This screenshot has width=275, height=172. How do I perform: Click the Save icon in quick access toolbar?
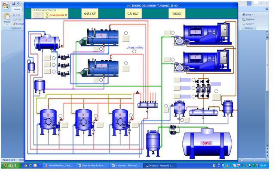(x=14, y=3)
